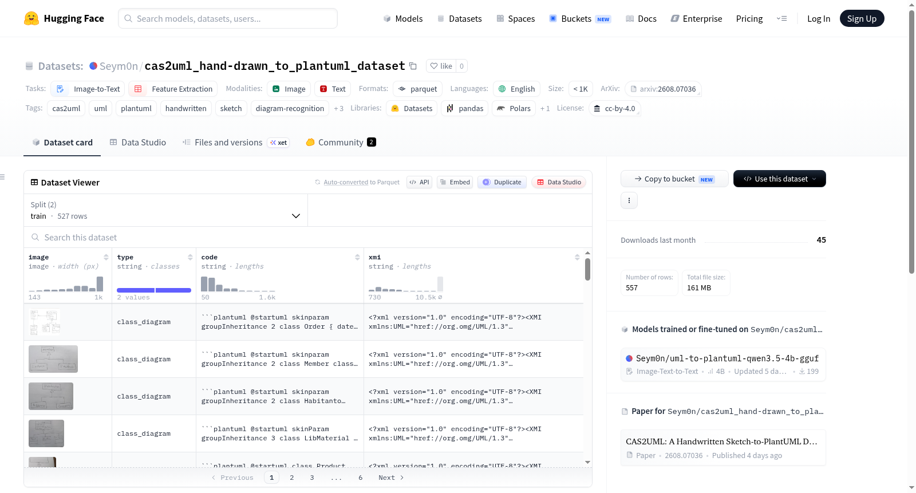The image size is (916, 493).
Task: Expand the +3 more tags
Action: [x=339, y=108]
